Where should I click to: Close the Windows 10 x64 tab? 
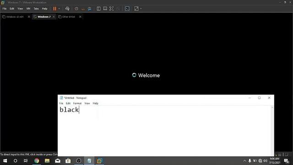pos(29,17)
